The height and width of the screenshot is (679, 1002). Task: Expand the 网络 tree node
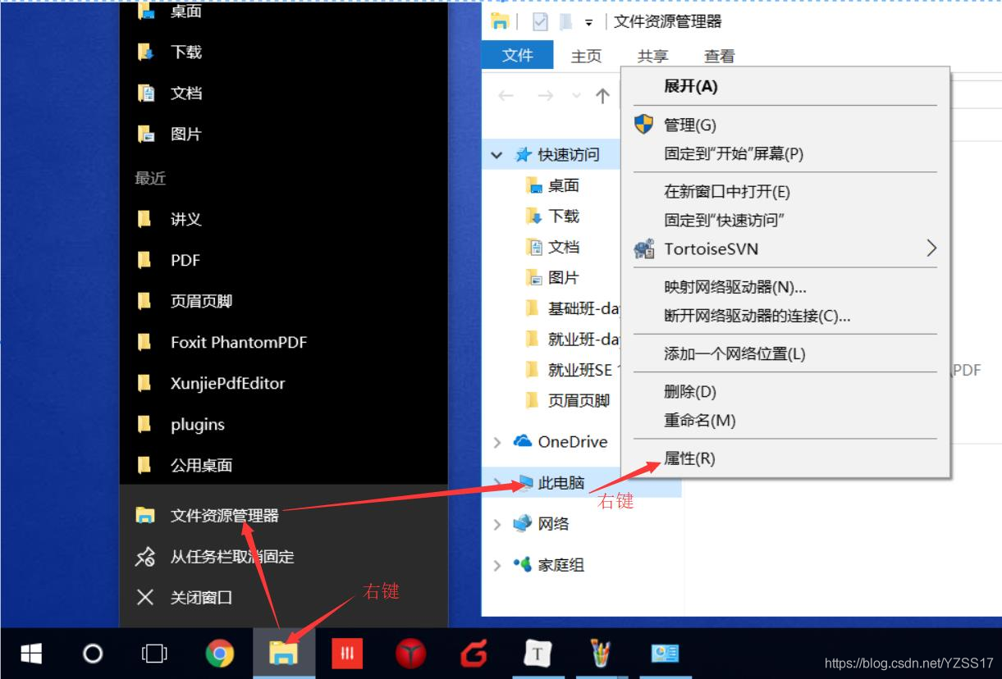tap(497, 524)
